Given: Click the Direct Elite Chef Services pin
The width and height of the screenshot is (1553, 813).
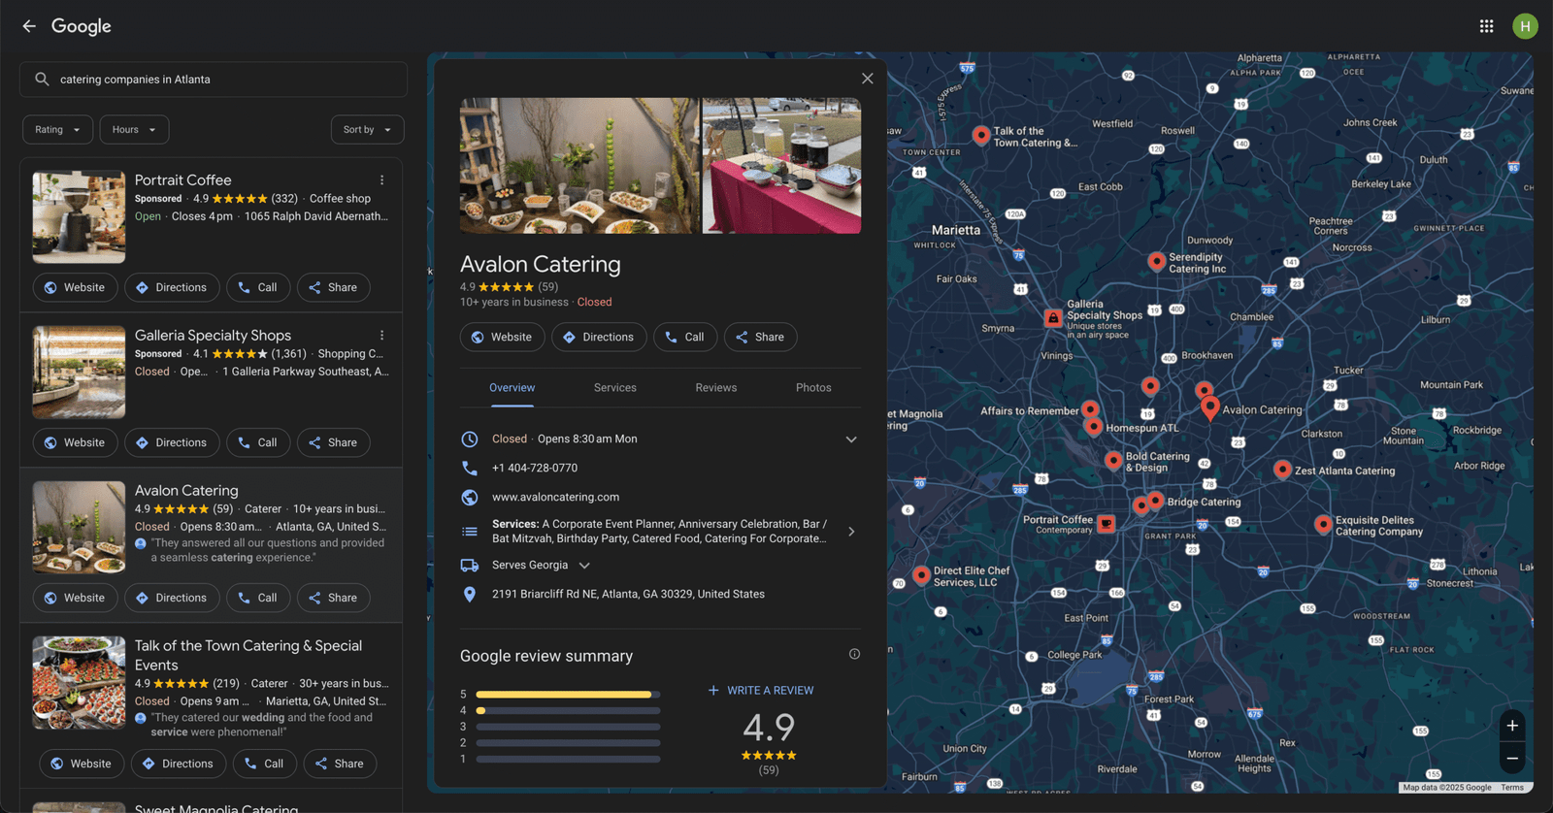Looking at the screenshot, I should point(921,575).
